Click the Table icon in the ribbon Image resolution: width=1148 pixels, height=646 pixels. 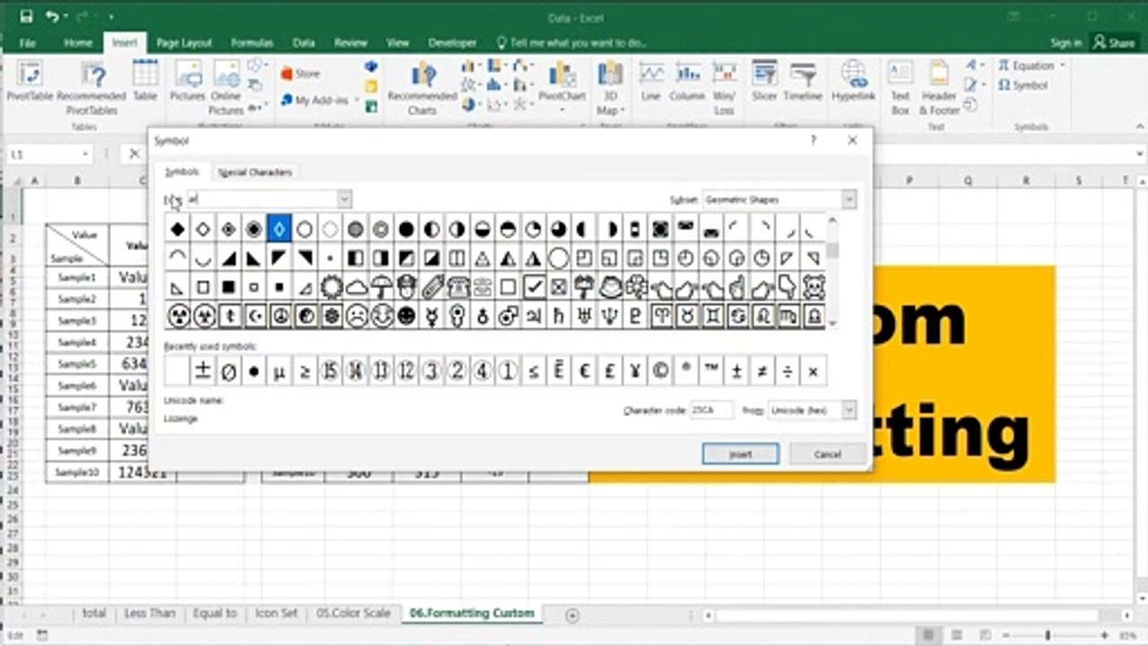click(145, 81)
